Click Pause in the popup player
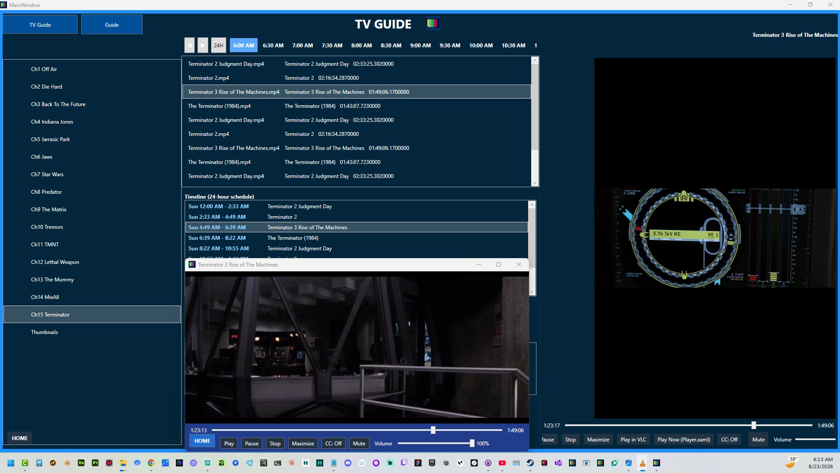The height and width of the screenshot is (473, 840). 252,443
